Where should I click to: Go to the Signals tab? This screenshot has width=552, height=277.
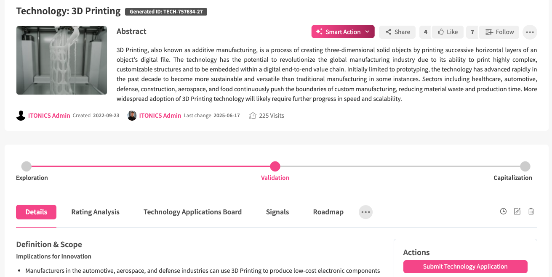pos(277,212)
